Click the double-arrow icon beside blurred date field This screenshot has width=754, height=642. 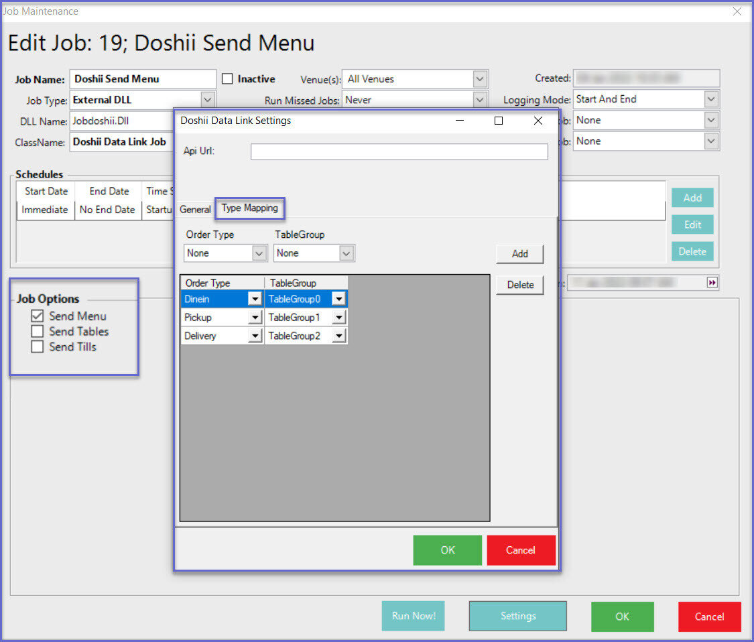(712, 282)
